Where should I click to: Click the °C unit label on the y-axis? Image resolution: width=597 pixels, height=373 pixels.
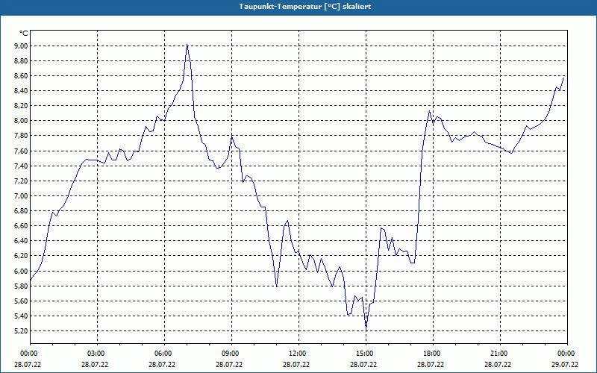[23, 34]
